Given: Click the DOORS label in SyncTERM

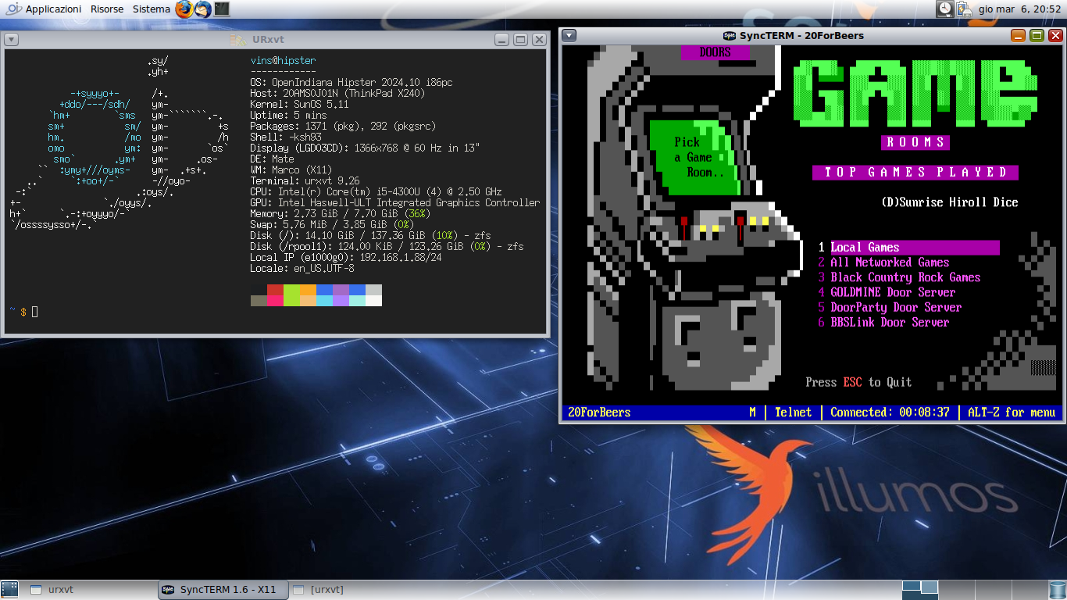Looking at the screenshot, I should [715, 52].
